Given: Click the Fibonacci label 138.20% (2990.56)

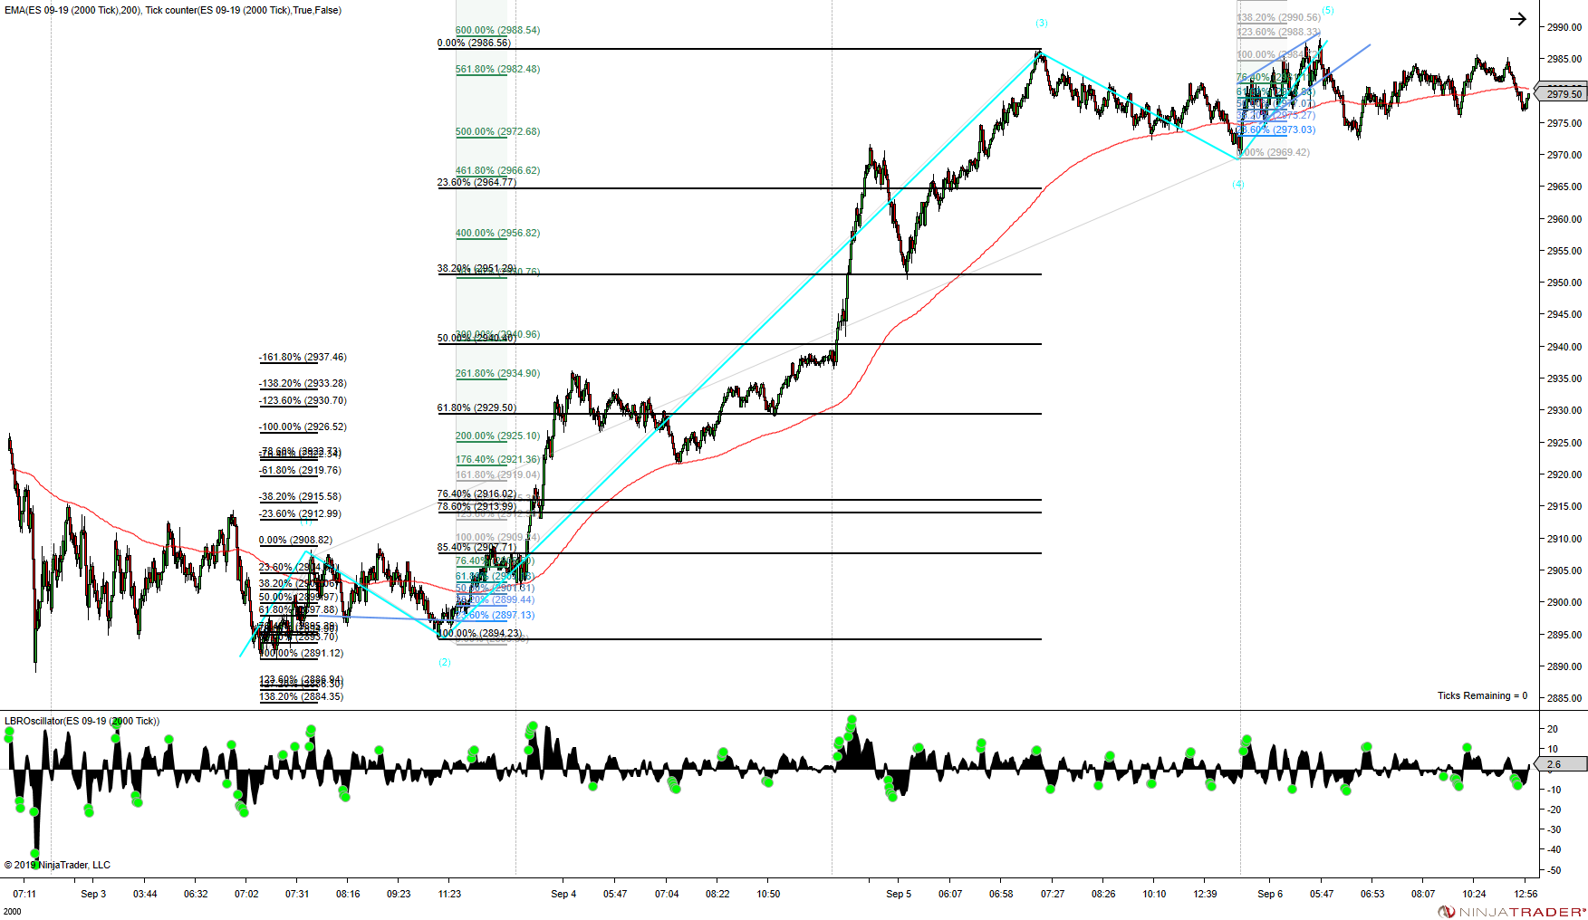Looking at the screenshot, I should click(1279, 17).
